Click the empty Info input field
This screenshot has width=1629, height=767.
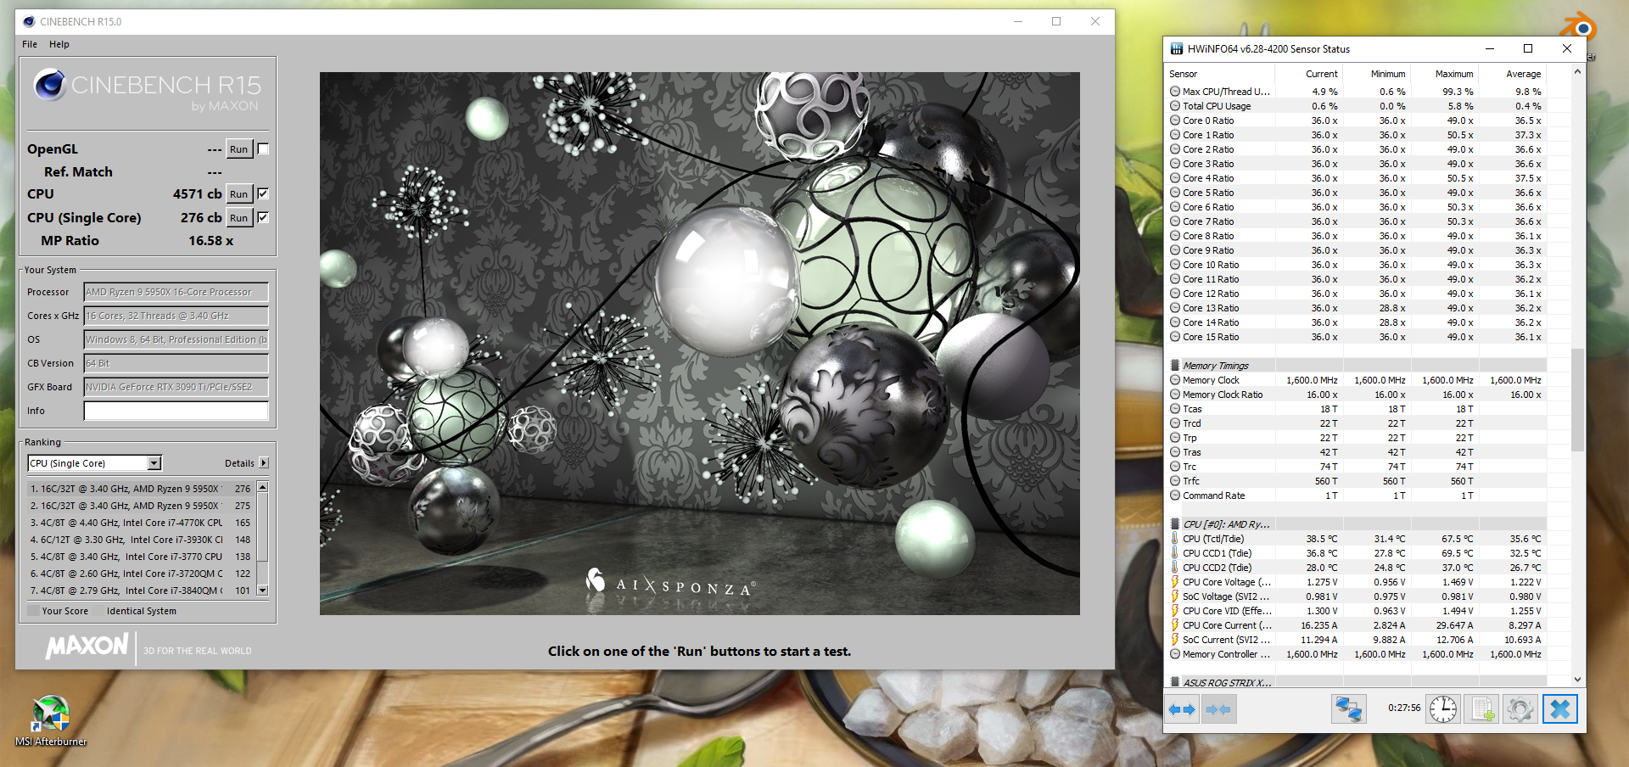[x=176, y=411]
